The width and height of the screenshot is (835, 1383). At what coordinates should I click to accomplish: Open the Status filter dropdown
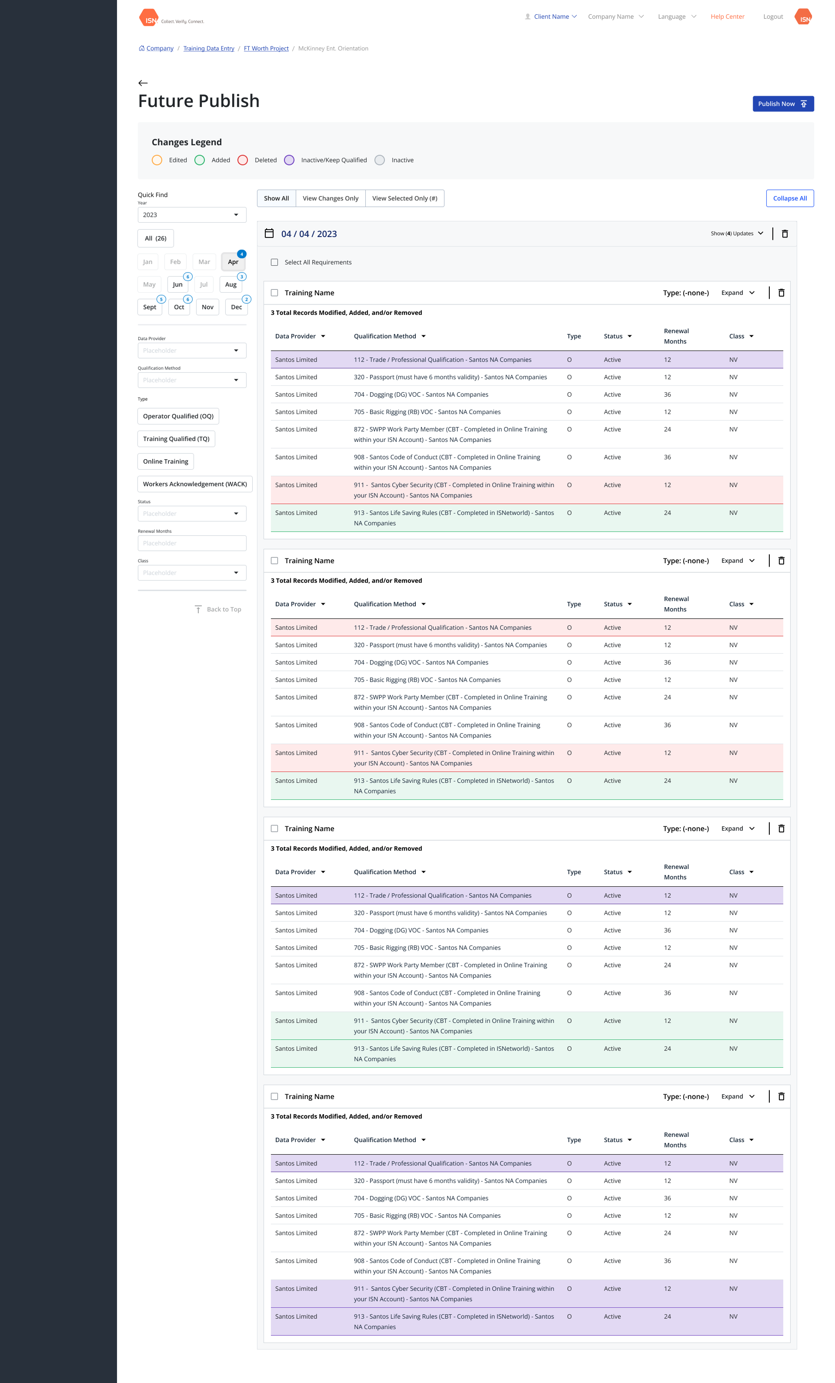tap(192, 514)
